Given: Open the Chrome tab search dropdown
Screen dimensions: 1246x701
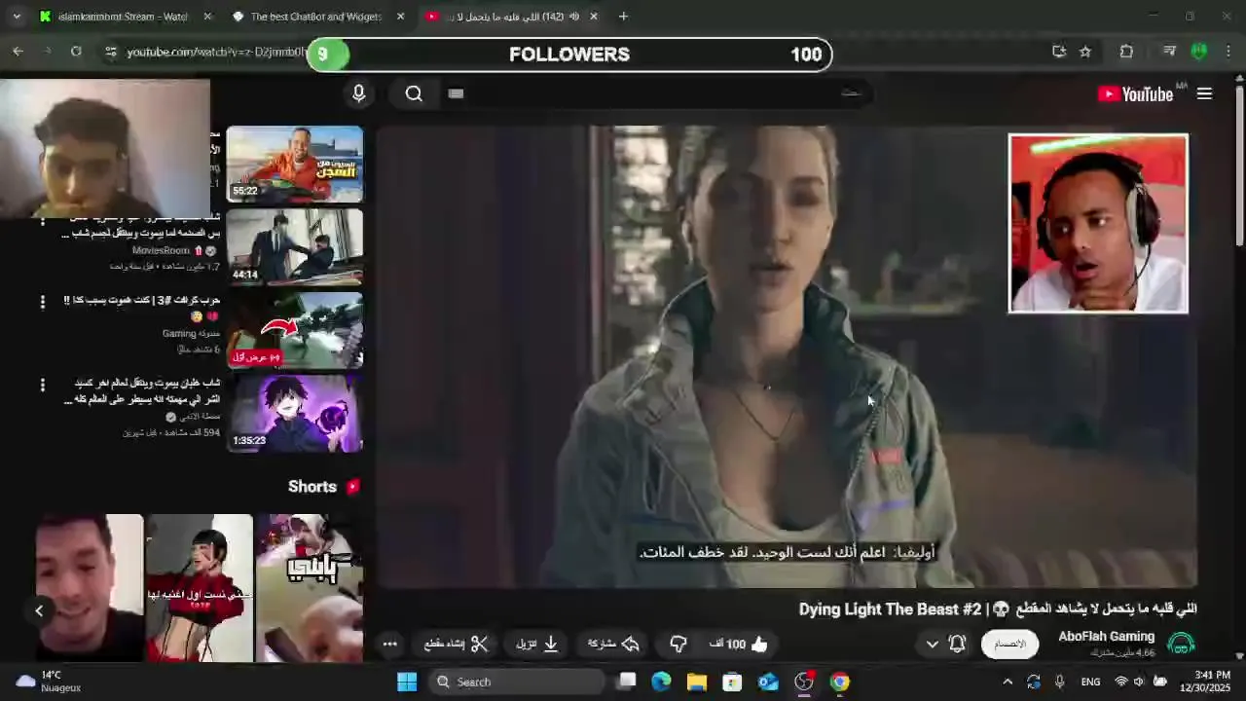Looking at the screenshot, I should [18, 17].
